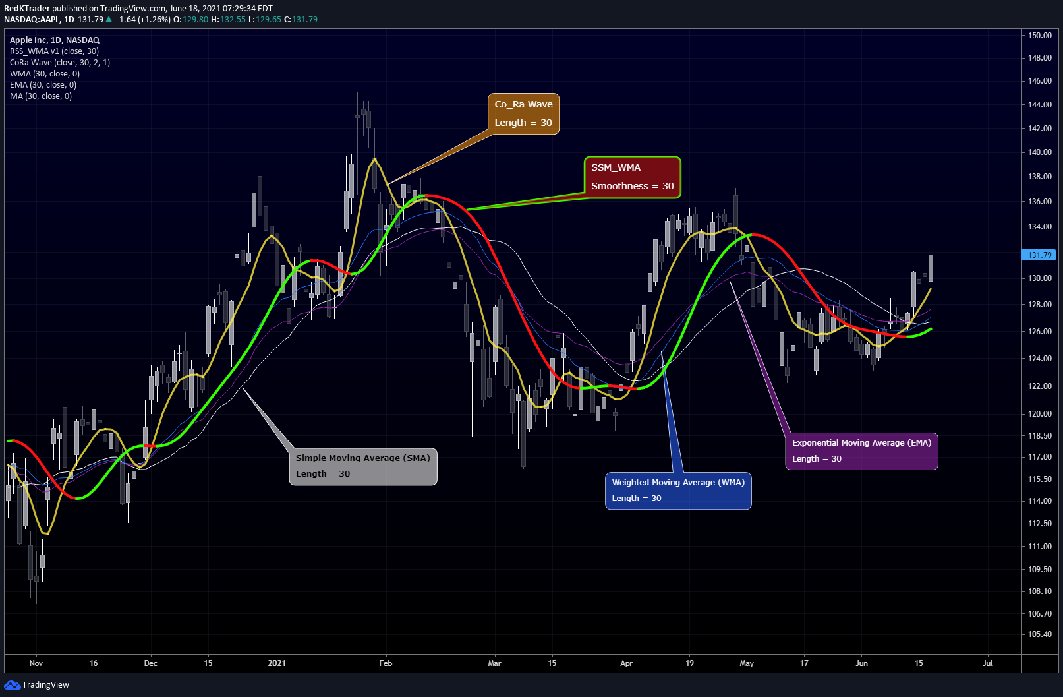Click the Jun label on time axis
The width and height of the screenshot is (1063, 697).
point(861,663)
